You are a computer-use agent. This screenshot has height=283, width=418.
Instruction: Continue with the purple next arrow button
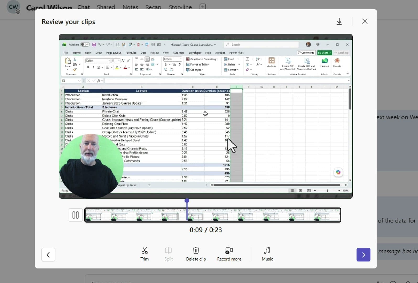tap(363, 255)
